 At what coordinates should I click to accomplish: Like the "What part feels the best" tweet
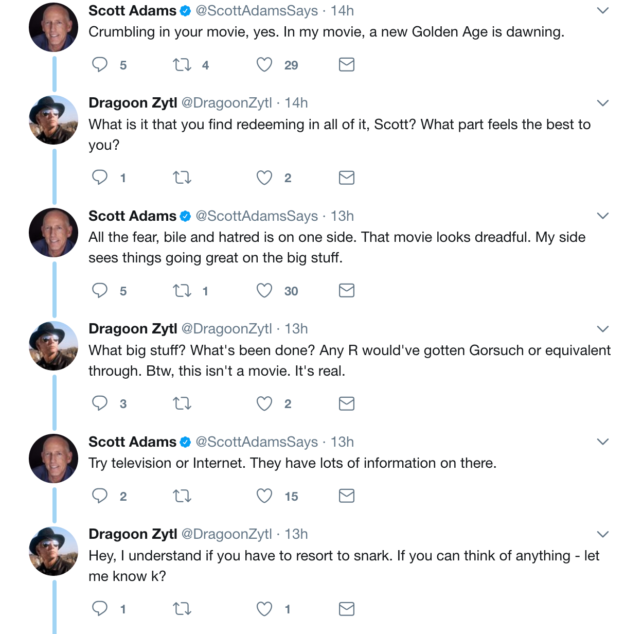click(x=264, y=178)
